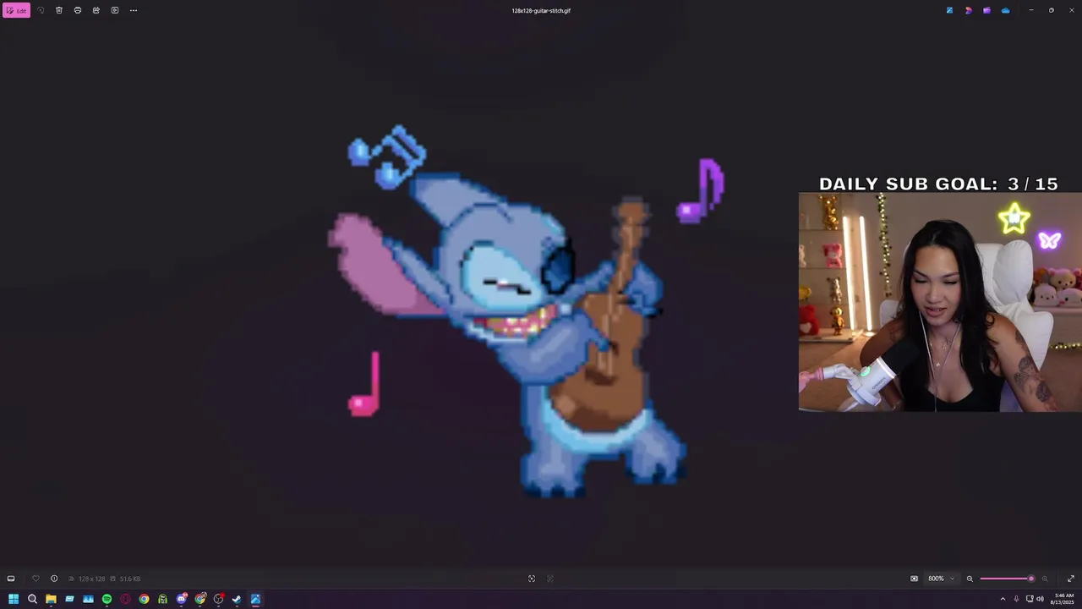Open the taskbar volume speaker icon
Screen dimensions: 1082x609
tap(1040, 599)
